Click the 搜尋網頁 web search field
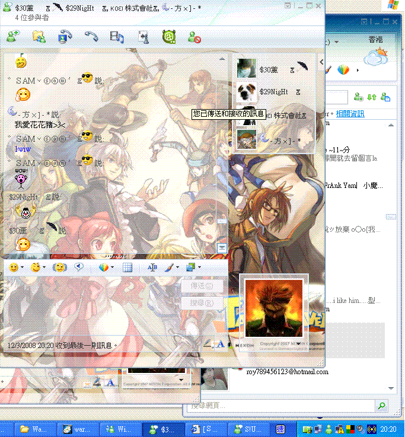 coord(279,406)
